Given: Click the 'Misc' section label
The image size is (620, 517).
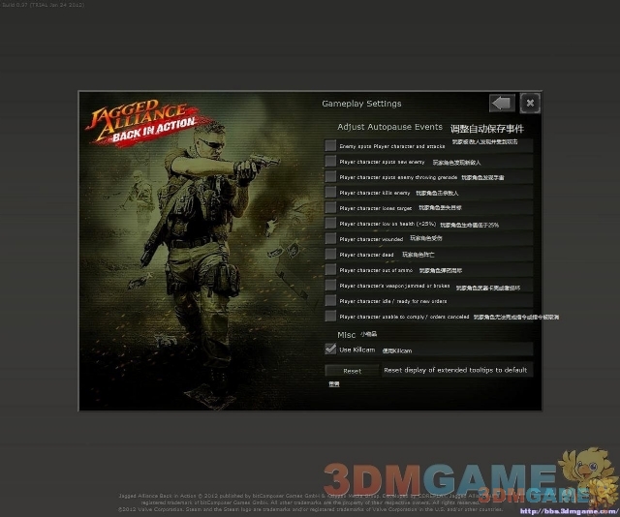Looking at the screenshot, I should (347, 335).
